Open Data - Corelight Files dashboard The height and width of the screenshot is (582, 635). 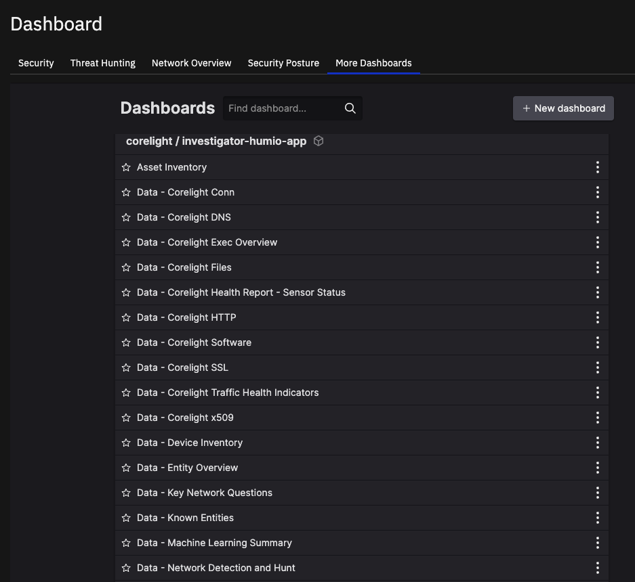coord(184,268)
